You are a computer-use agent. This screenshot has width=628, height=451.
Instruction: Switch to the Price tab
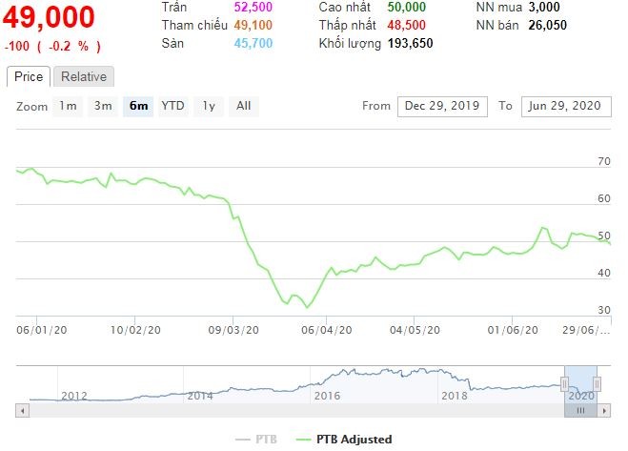pyautogui.click(x=28, y=77)
